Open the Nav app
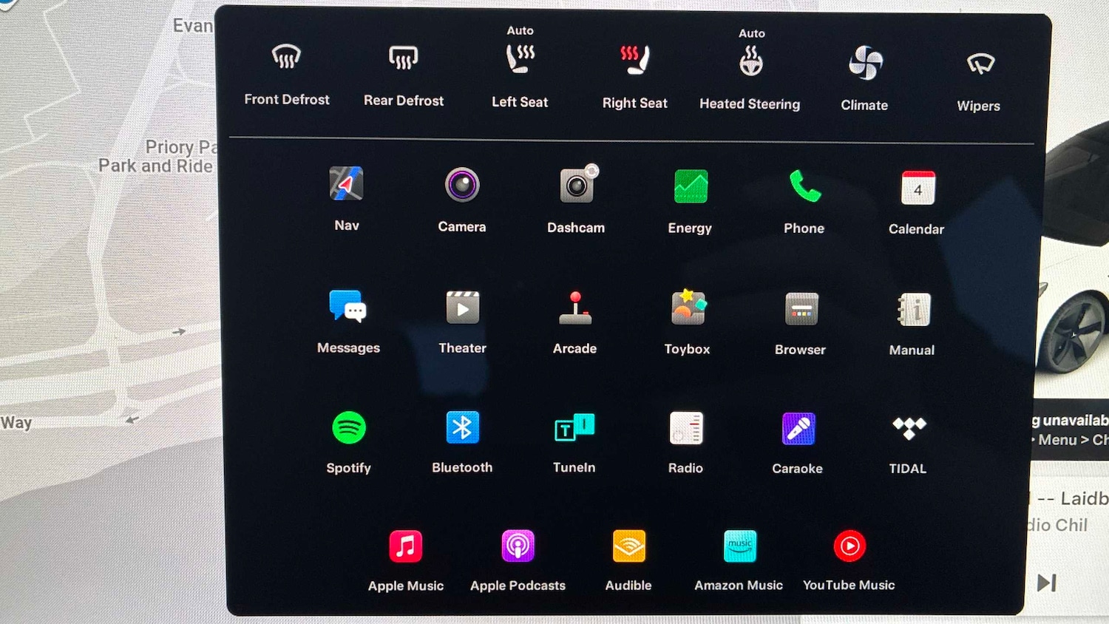 [x=346, y=184]
